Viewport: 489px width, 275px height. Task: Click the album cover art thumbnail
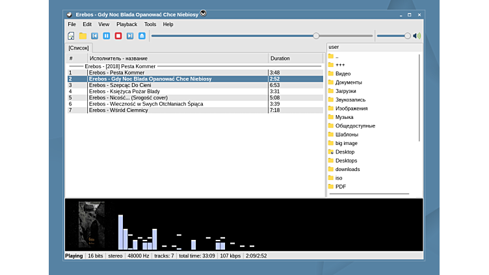coord(92,225)
